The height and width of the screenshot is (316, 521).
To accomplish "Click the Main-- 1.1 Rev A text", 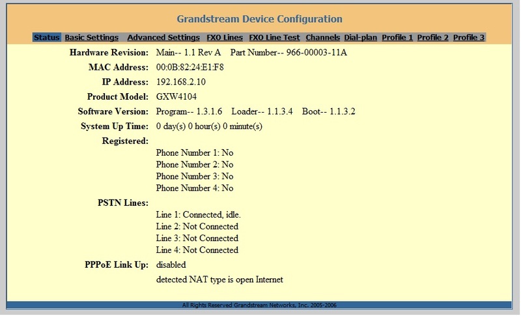I will (188, 53).
